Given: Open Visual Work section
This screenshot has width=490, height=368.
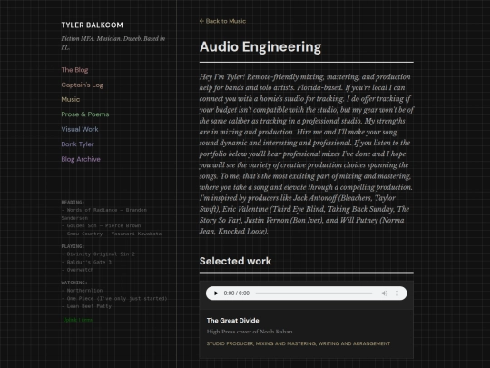Looking at the screenshot, I should 80,129.
